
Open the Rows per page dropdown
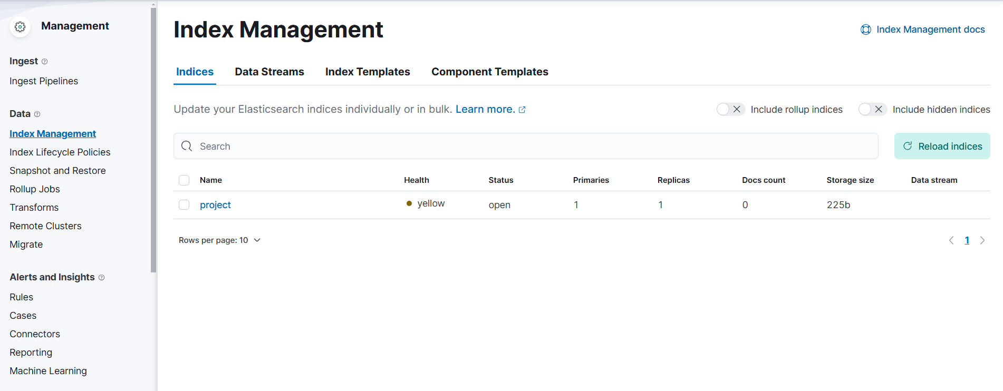(219, 240)
